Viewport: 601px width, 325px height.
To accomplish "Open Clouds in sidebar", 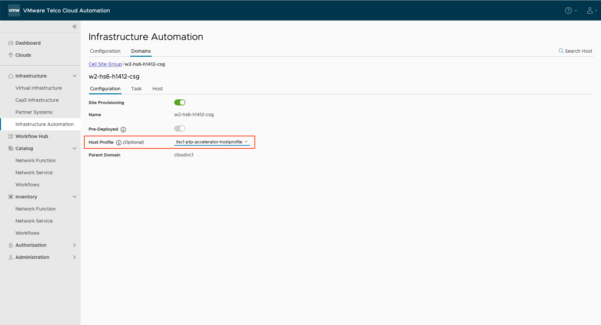I will point(23,55).
